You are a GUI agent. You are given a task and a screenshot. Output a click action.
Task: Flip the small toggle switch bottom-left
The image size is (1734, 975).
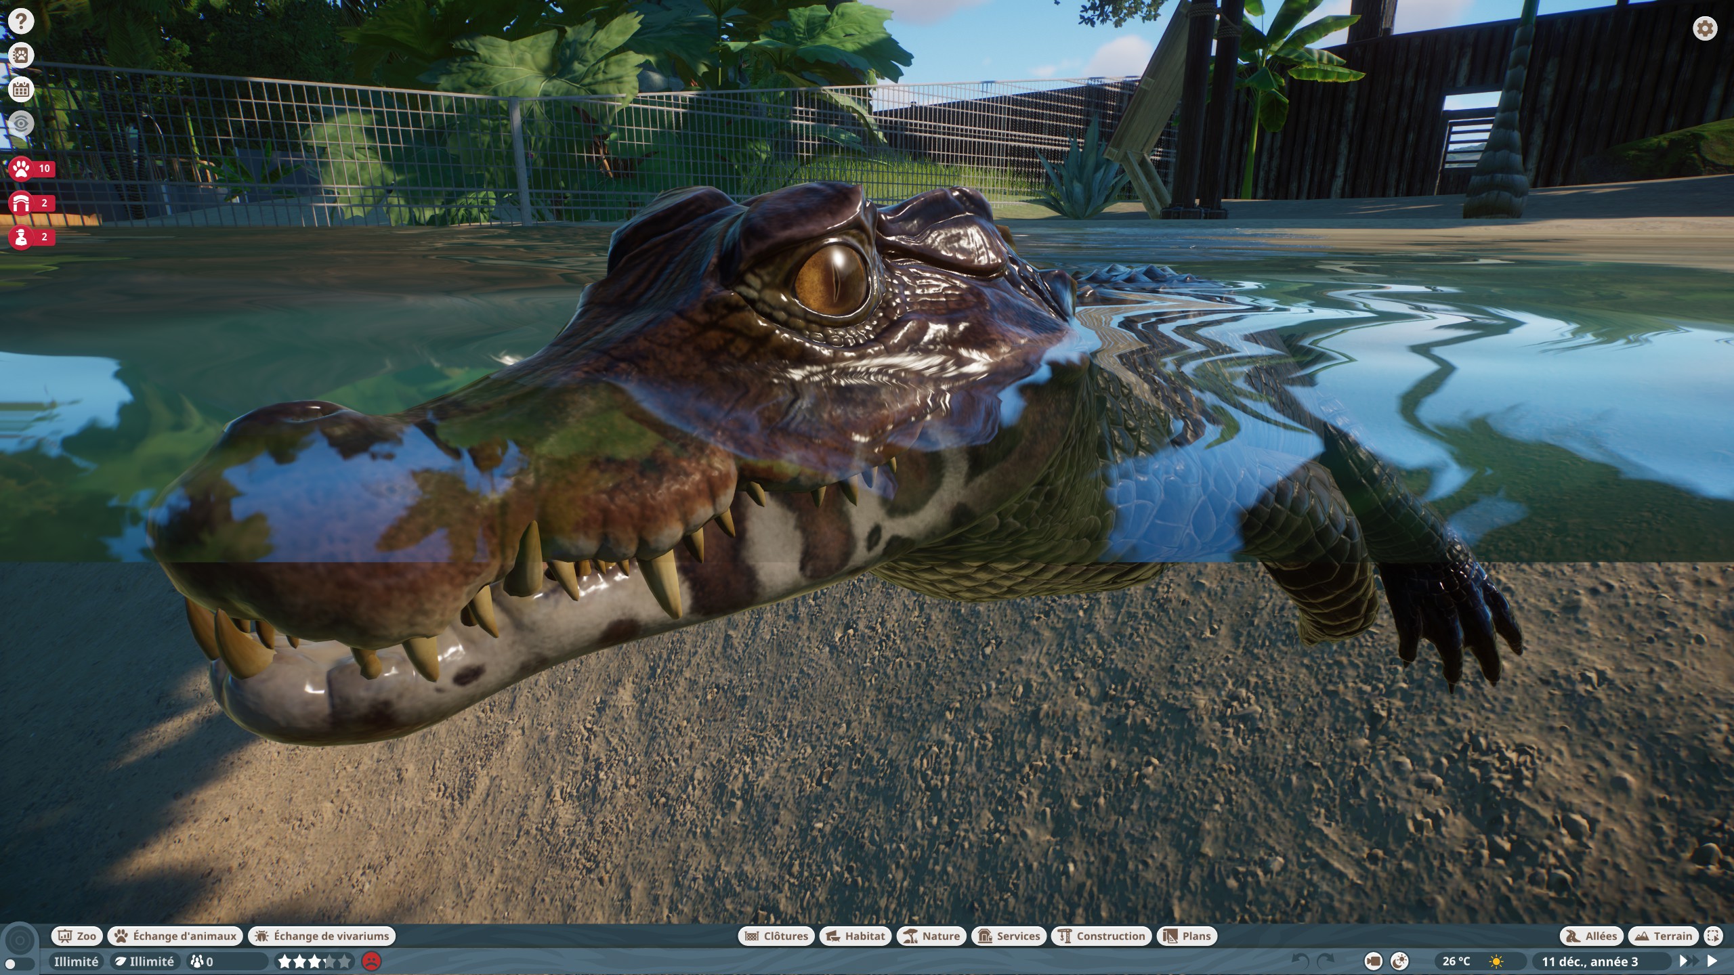[x=18, y=964]
